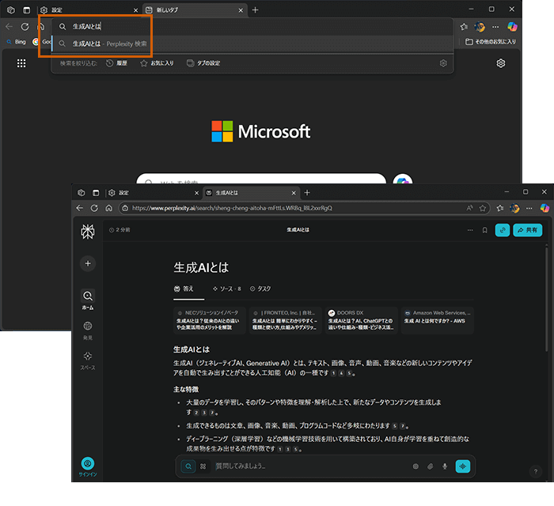The width and height of the screenshot is (554, 506).
Task: Open the help question-mark button
Action: (536, 471)
